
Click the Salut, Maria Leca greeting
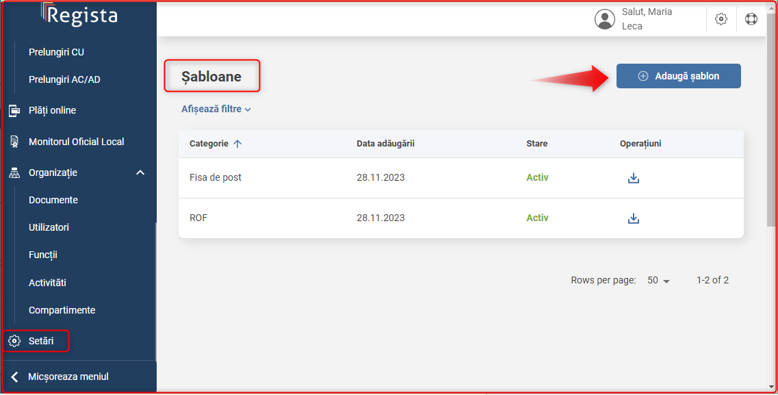647,19
